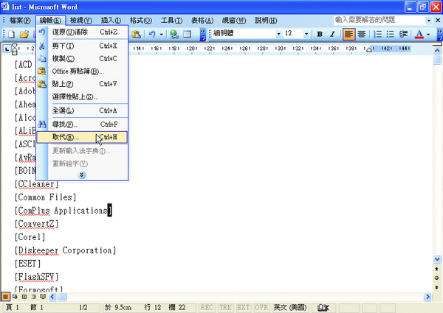Image resolution: width=443 pixels, height=313 pixels.
Task: Expand Standard toolbar options chevron
Action: point(203,35)
